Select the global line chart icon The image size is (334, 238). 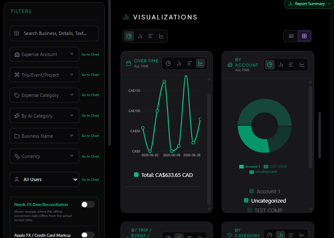point(161,36)
